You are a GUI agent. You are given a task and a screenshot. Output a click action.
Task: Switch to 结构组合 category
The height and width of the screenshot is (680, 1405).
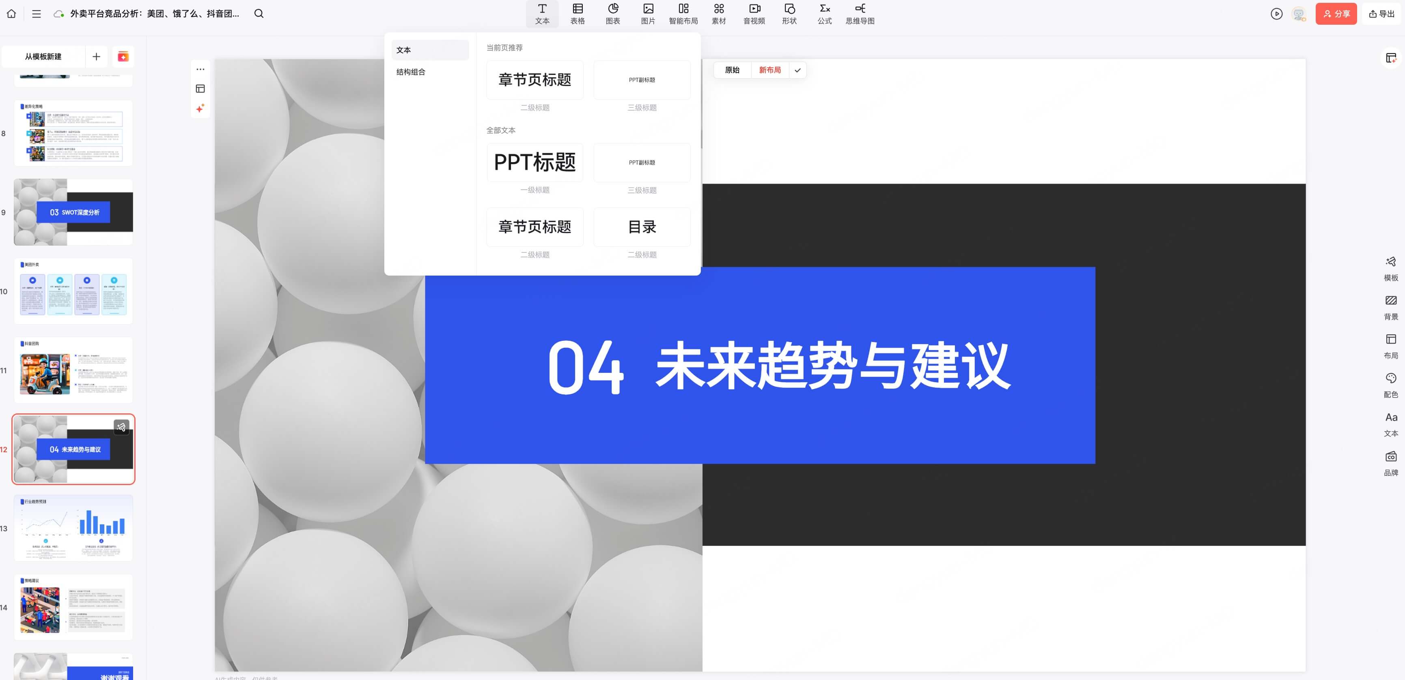[x=411, y=72]
